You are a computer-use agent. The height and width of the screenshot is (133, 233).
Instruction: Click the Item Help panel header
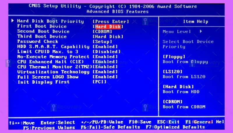(x=195, y=22)
